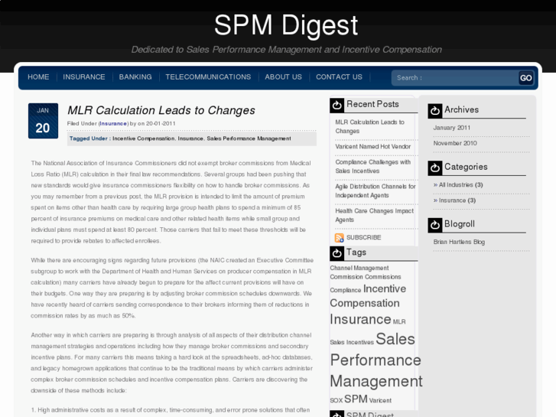Open the CONTACT US page

339,77
